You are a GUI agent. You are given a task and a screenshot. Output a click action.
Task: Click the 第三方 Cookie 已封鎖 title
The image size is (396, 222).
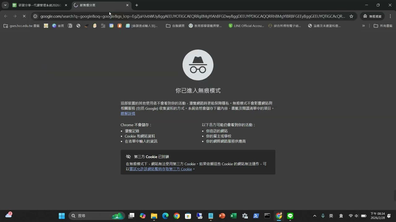[x=152, y=157]
